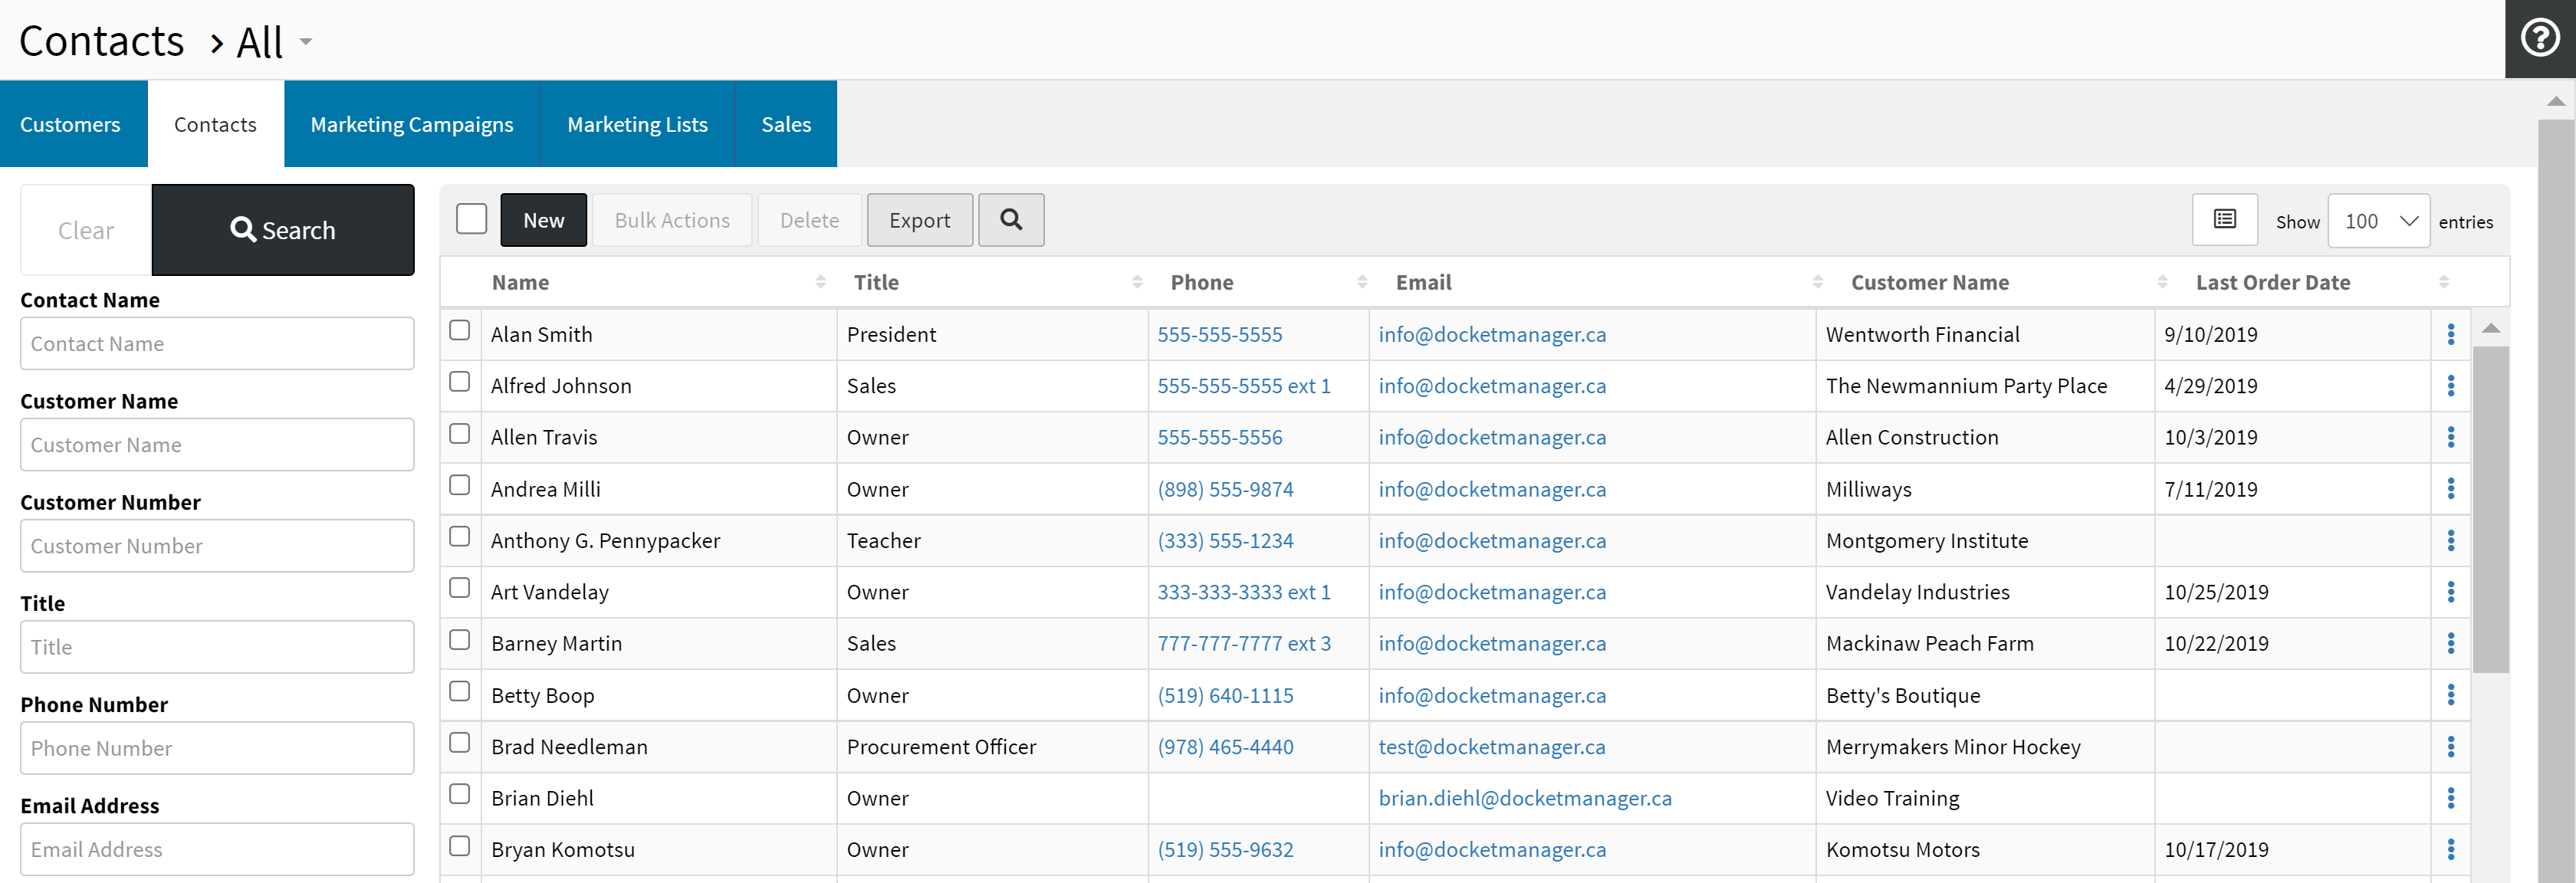Click the magnifier search toolbar button
The height and width of the screenshot is (883, 2576).
[1010, 220]
